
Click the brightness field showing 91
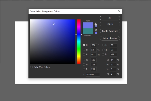coord(94,54)
